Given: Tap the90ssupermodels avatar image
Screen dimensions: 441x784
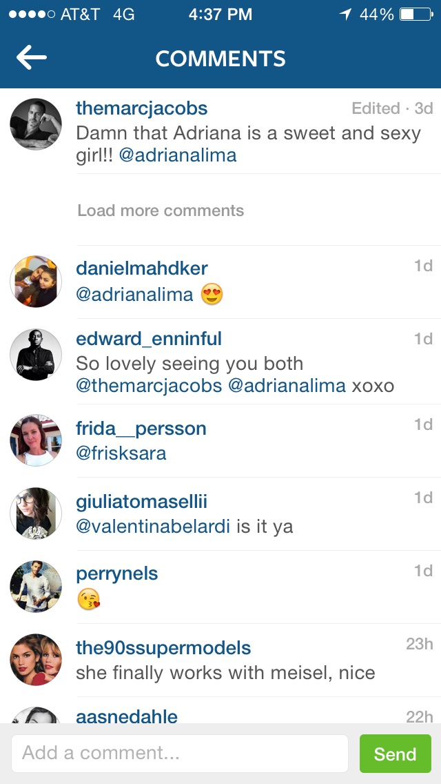Looking at the screenshot, I should pos(36,660).
